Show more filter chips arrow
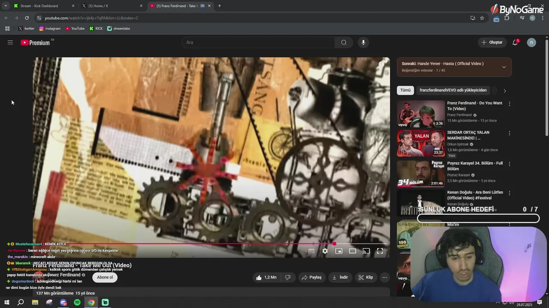The image size is (549, 308). [x=505, y=91]
